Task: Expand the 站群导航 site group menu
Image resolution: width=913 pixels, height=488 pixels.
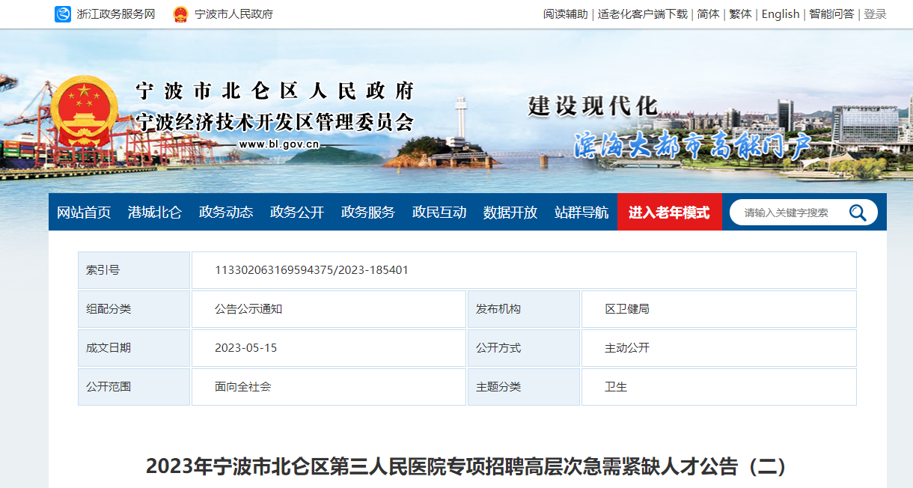Action: coord(581,213)
